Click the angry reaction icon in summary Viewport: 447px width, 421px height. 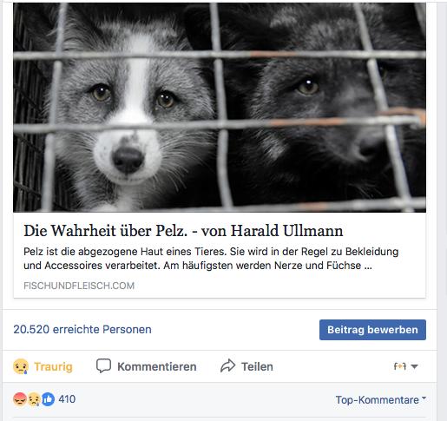pos(20,399)
